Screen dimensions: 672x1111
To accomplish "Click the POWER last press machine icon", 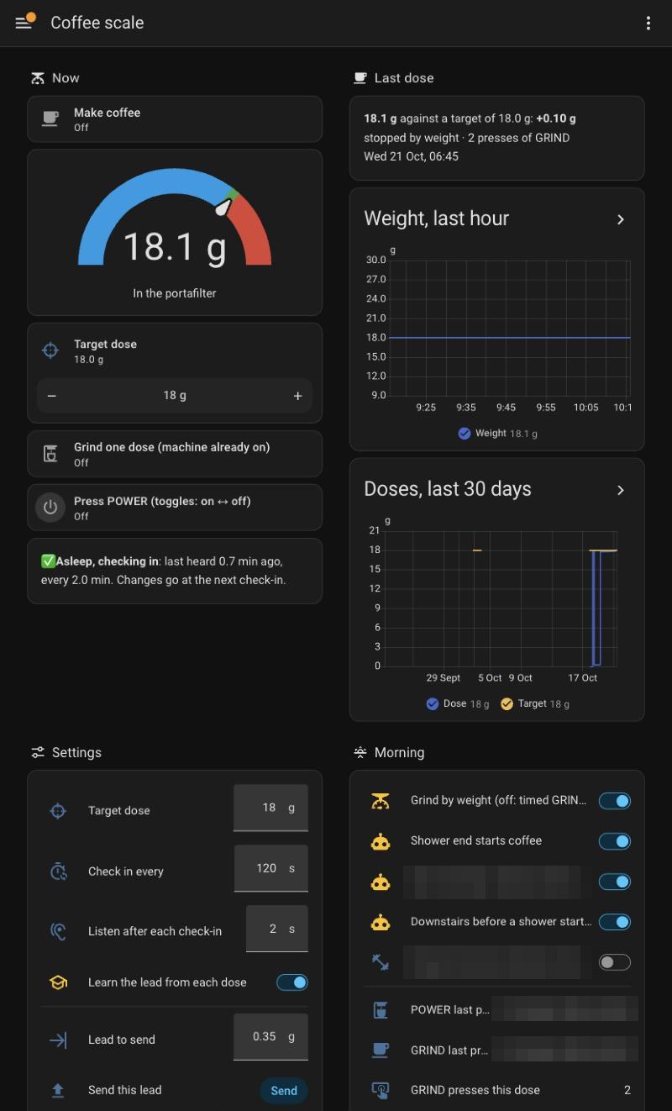I will [381, 1009].
